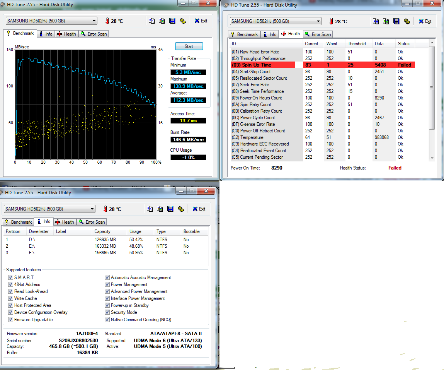Click thermometer icon in Health window
Image resolution: width=444 pixels, height=370 pixels.
coord(331,21)
